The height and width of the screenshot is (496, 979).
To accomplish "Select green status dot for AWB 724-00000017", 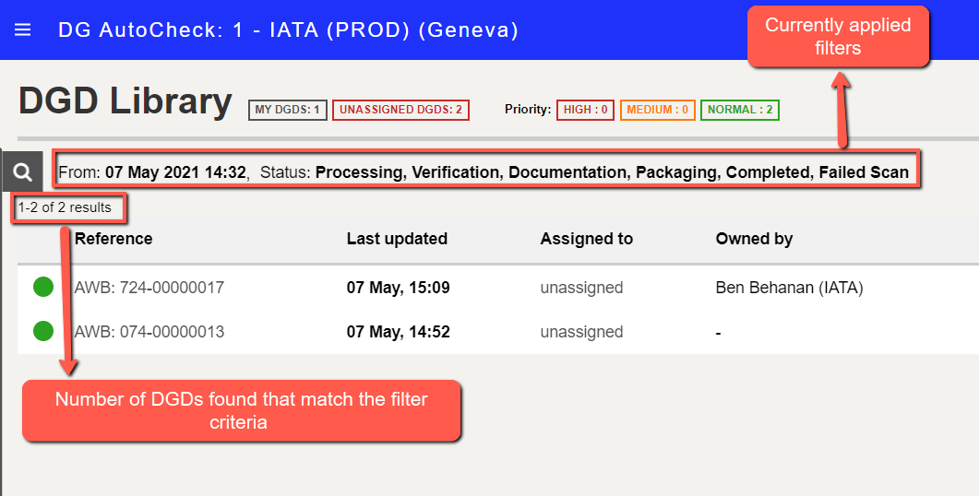I will [x=43, y=287].
